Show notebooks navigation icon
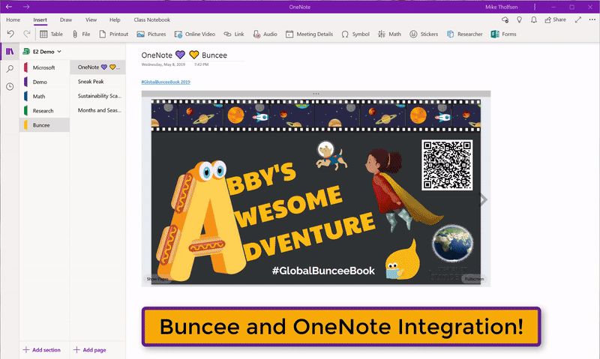This screenshot has height=359, width=600. 10,51
